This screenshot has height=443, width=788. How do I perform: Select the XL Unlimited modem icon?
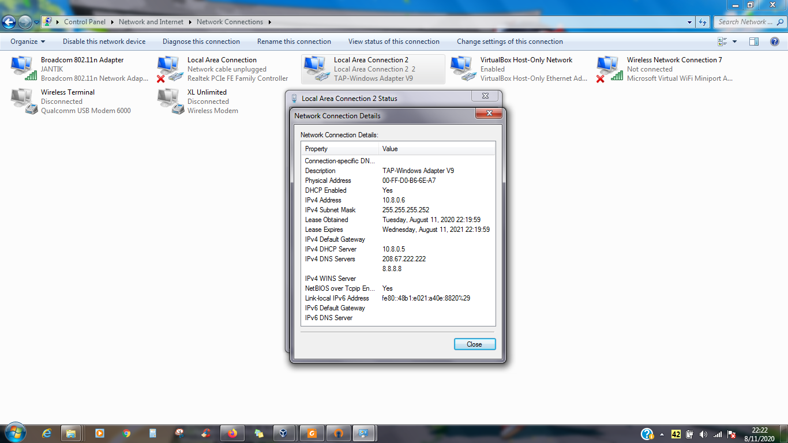[170, 101]
